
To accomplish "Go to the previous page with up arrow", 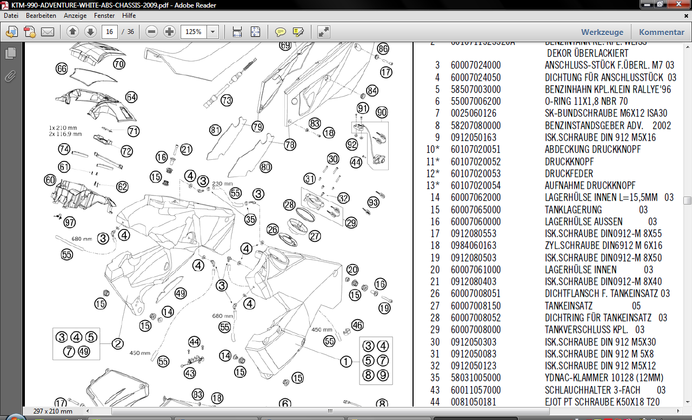I will (x=73, y=32).
